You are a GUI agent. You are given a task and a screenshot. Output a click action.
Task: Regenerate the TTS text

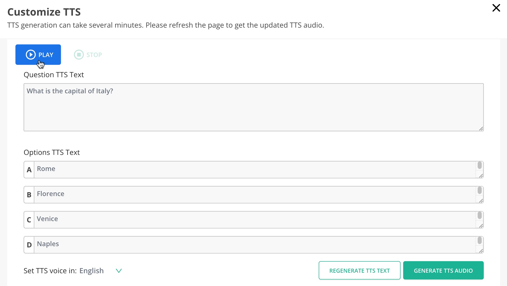pyautogui.click(x=359, y=270)
